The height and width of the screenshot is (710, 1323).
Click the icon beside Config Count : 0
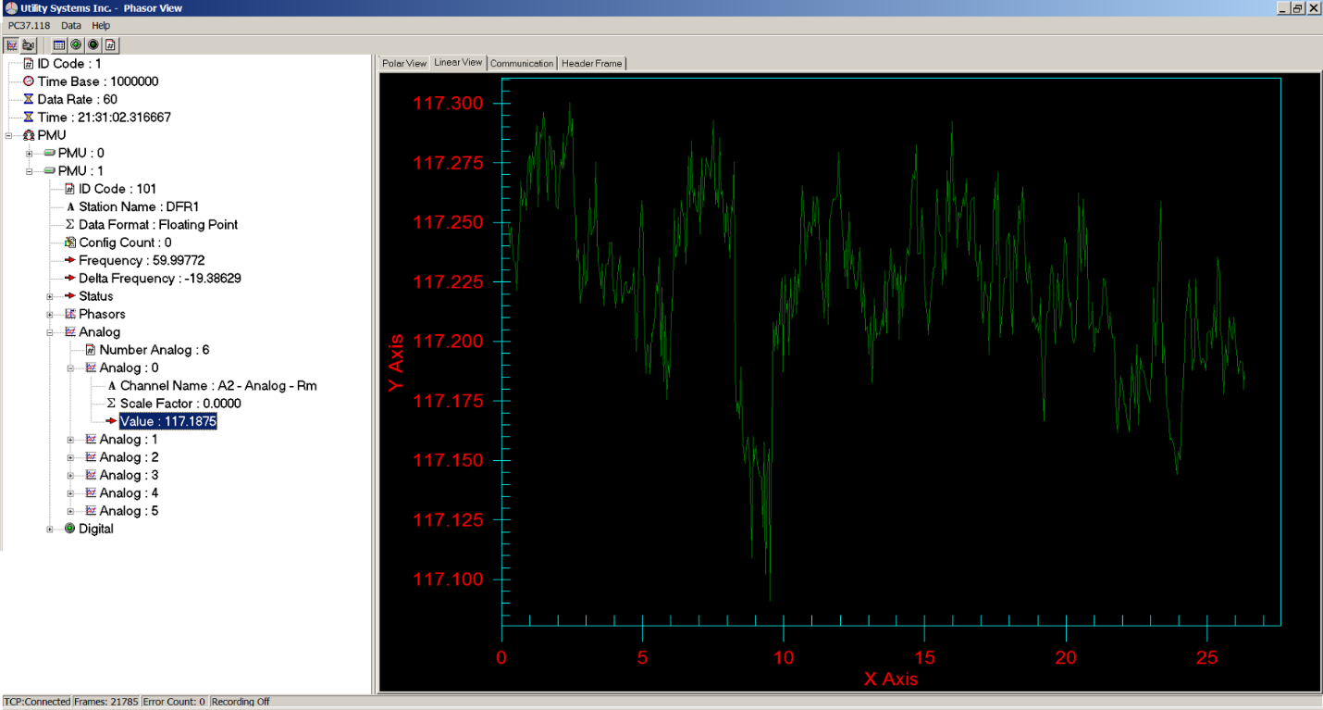[x=70, y=243]
